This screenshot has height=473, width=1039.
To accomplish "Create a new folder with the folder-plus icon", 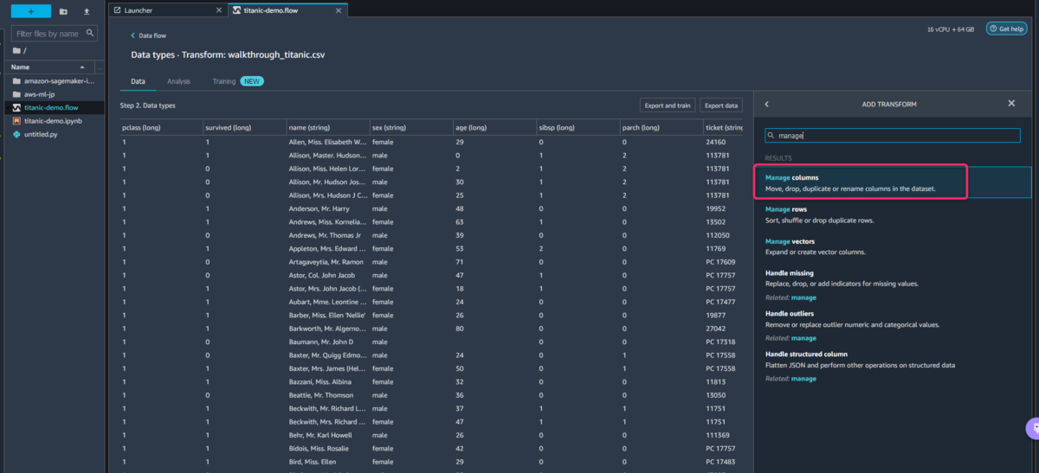I will (x=64, y=11).
